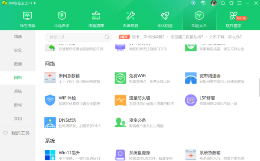Click the text 快速帮您恢复被误删除的文件

pyautogui.click(x=81, y=49)
